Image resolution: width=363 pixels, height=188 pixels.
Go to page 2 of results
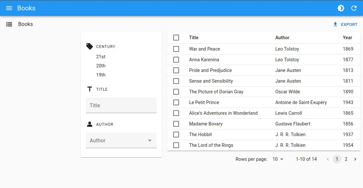[x=346, y=159]
